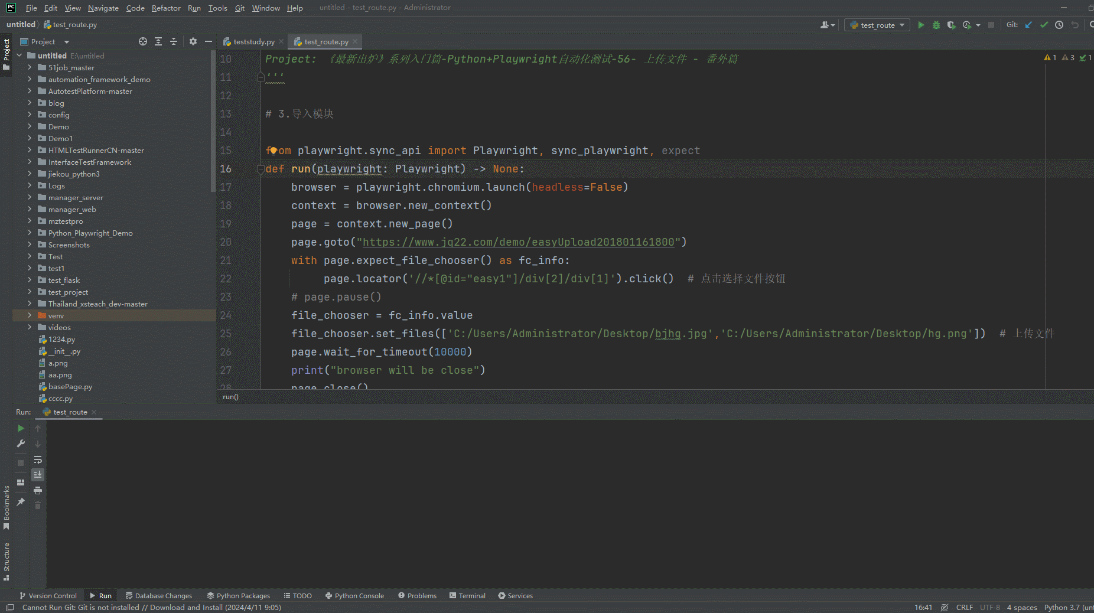Open the Refactor menu
The image size is (1094, 613).
[166, 8]
